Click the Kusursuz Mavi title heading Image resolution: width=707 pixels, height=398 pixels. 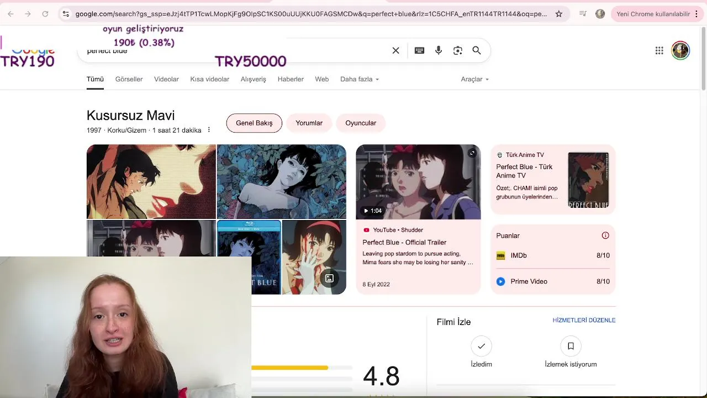click(130, 116)
